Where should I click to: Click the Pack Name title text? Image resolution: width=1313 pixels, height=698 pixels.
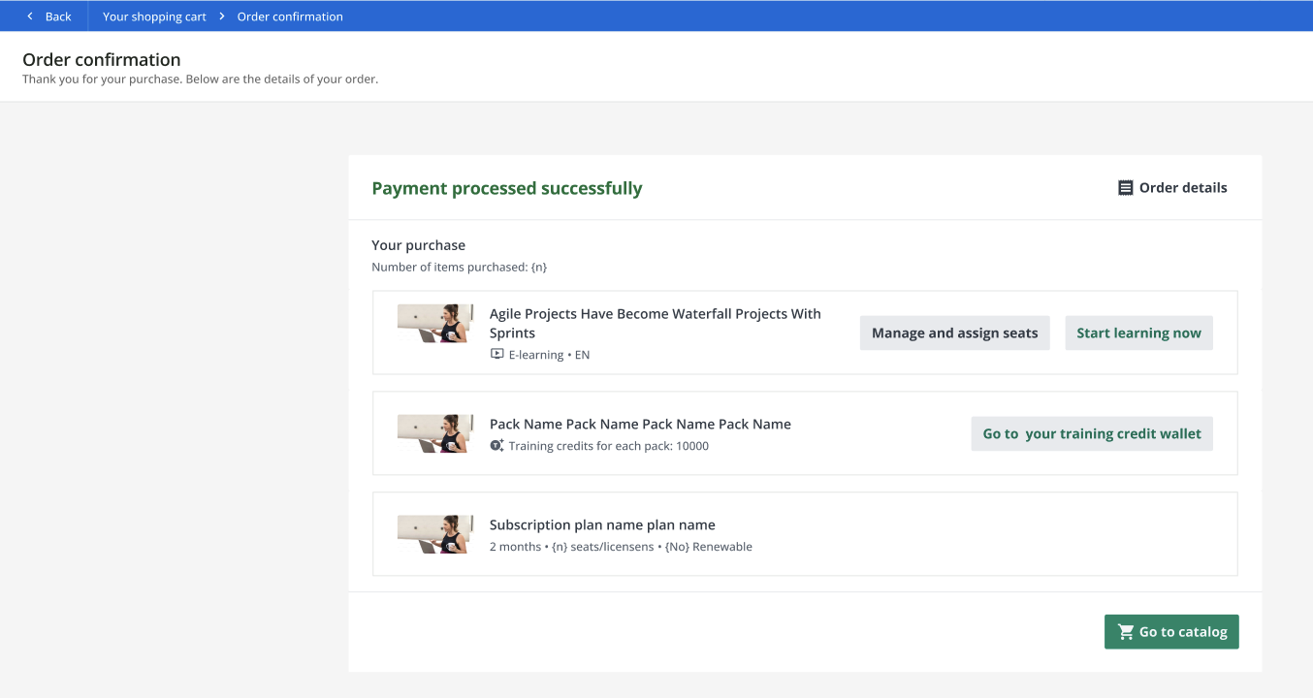640,424
